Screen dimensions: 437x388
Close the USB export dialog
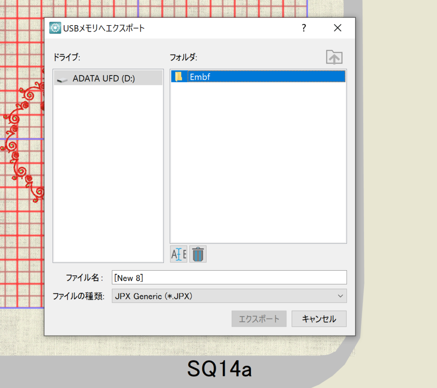point(338,28)
